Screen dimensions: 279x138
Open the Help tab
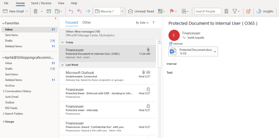74,3
